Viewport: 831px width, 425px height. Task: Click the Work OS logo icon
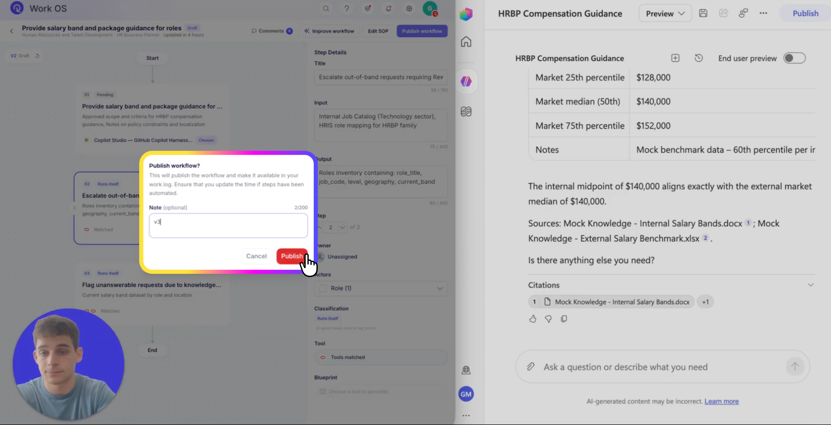pyautogui.click(x=17, y=8)
